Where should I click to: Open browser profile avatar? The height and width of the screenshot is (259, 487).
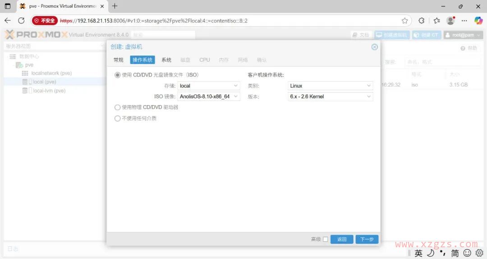(450, 20)
